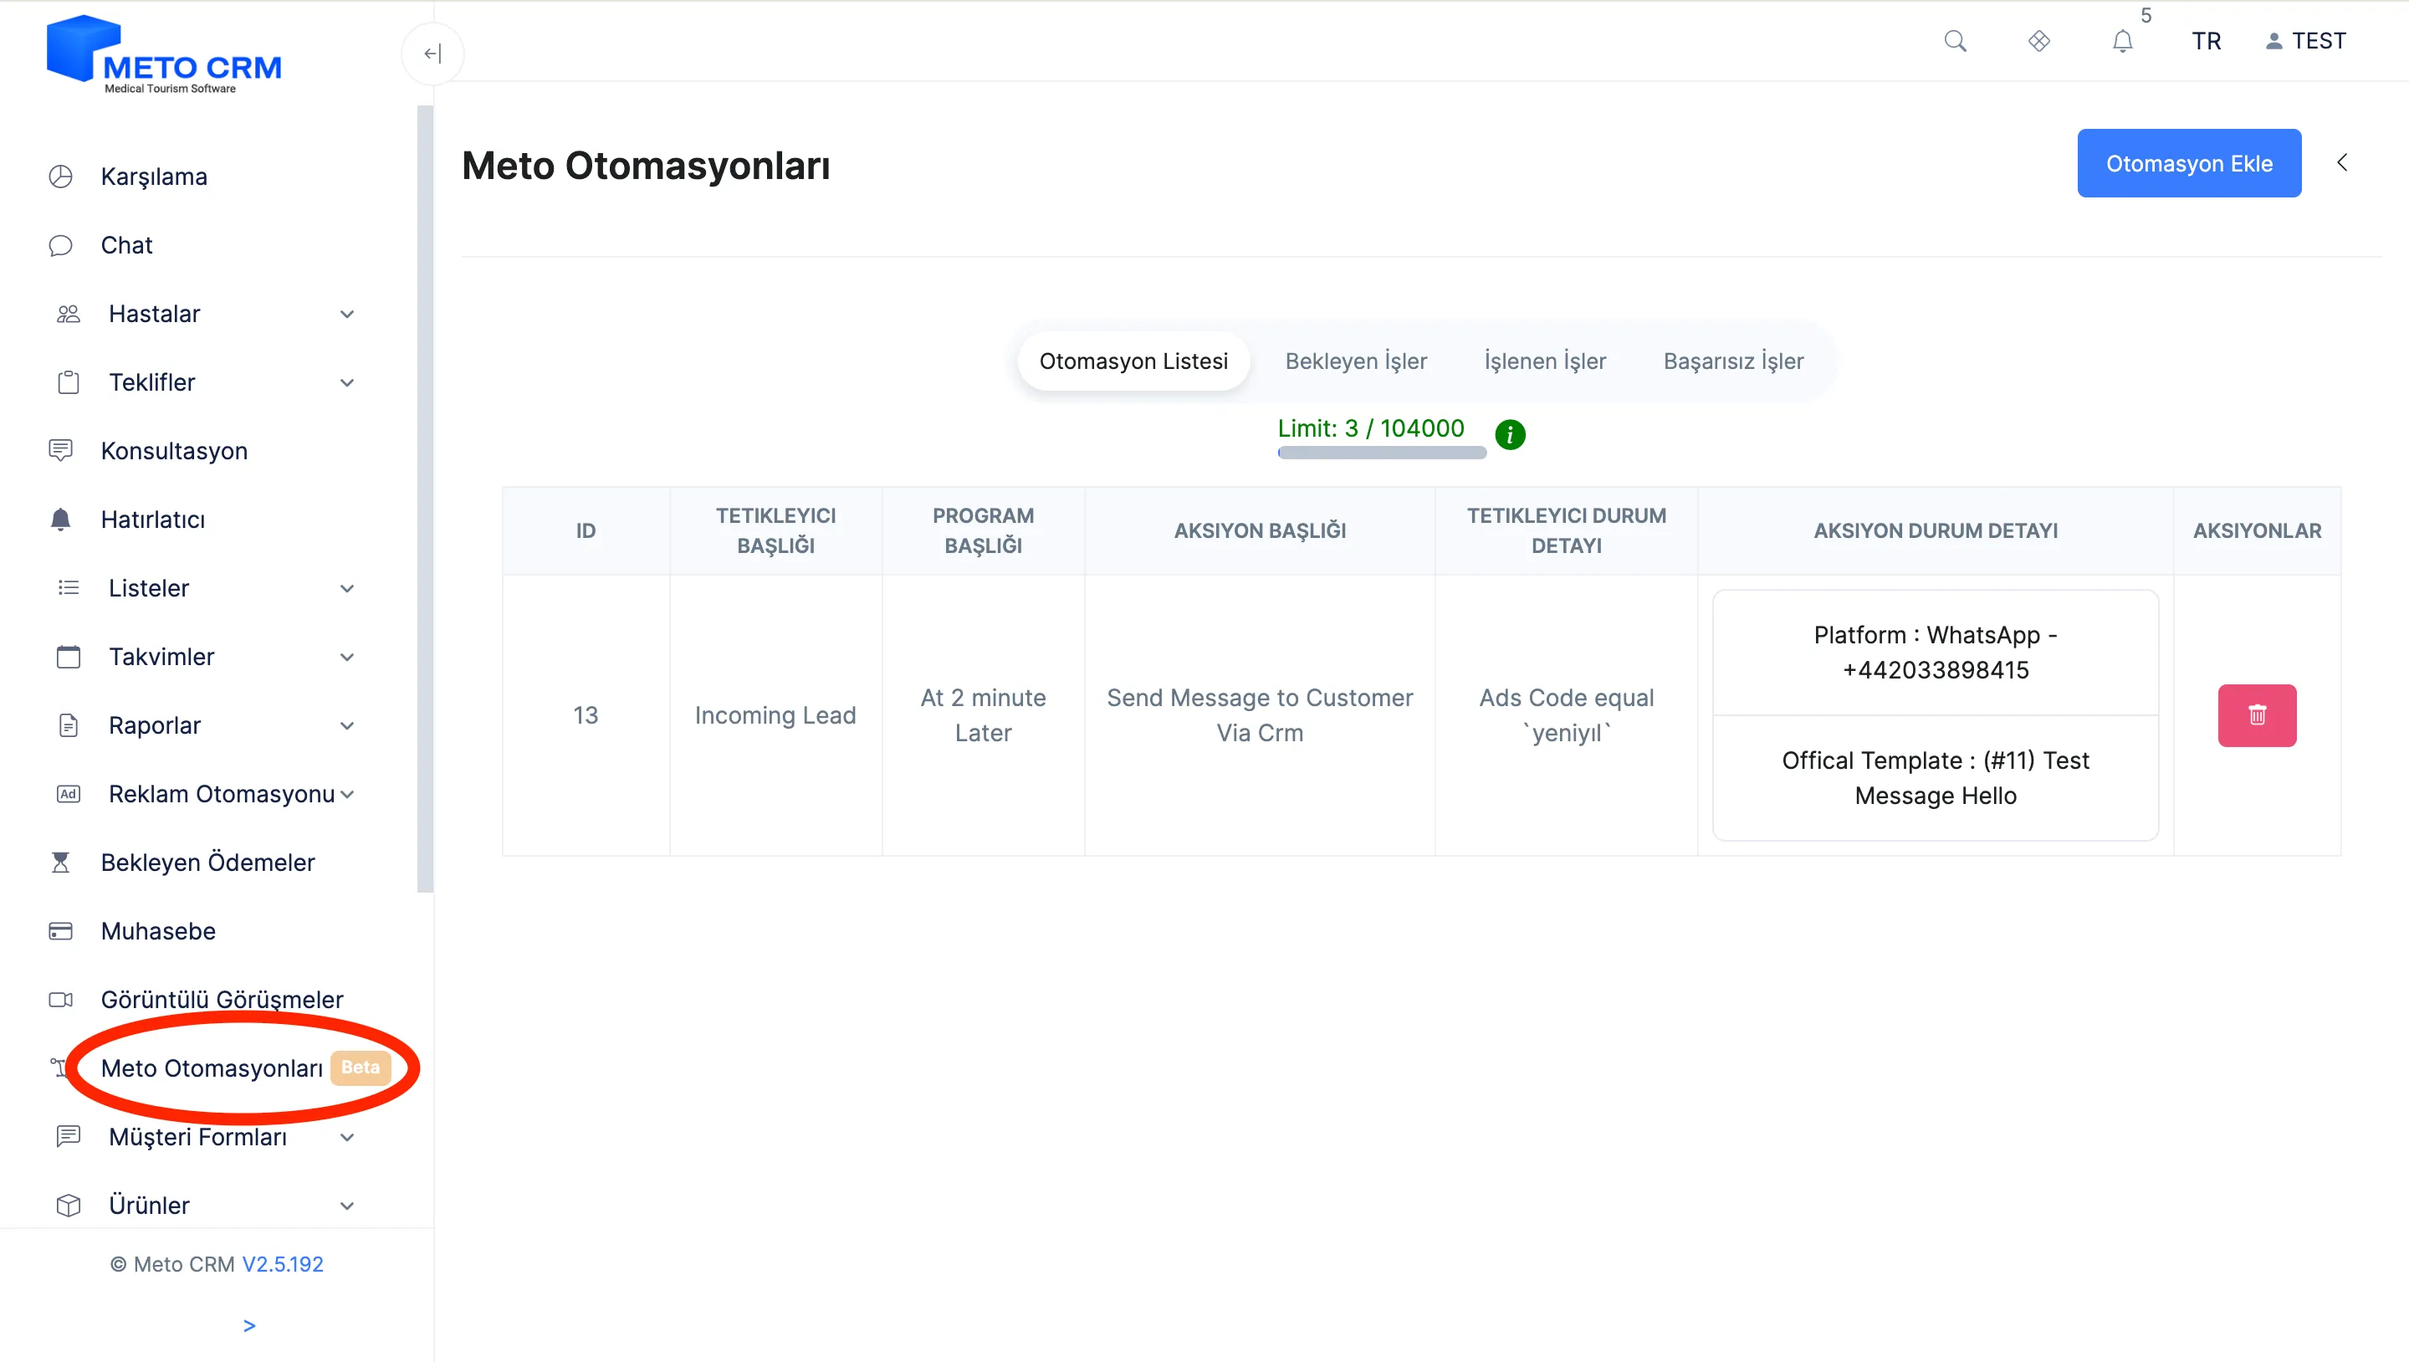Click the limit usage progress bar
This screenshot has width=2409, height=1362.
coord(1382,453)
